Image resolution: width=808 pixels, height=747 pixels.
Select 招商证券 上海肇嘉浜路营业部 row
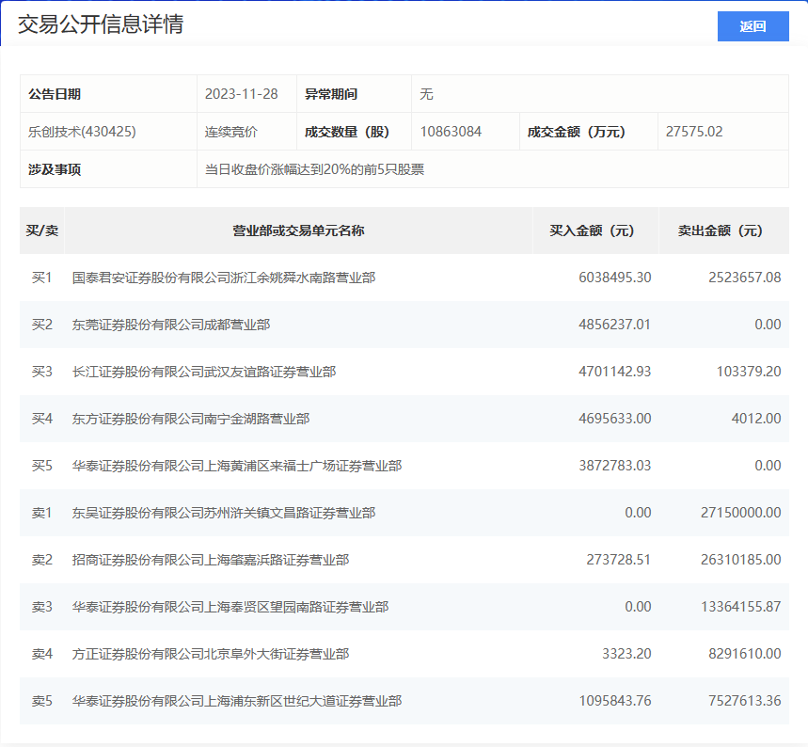coord(211,560)
